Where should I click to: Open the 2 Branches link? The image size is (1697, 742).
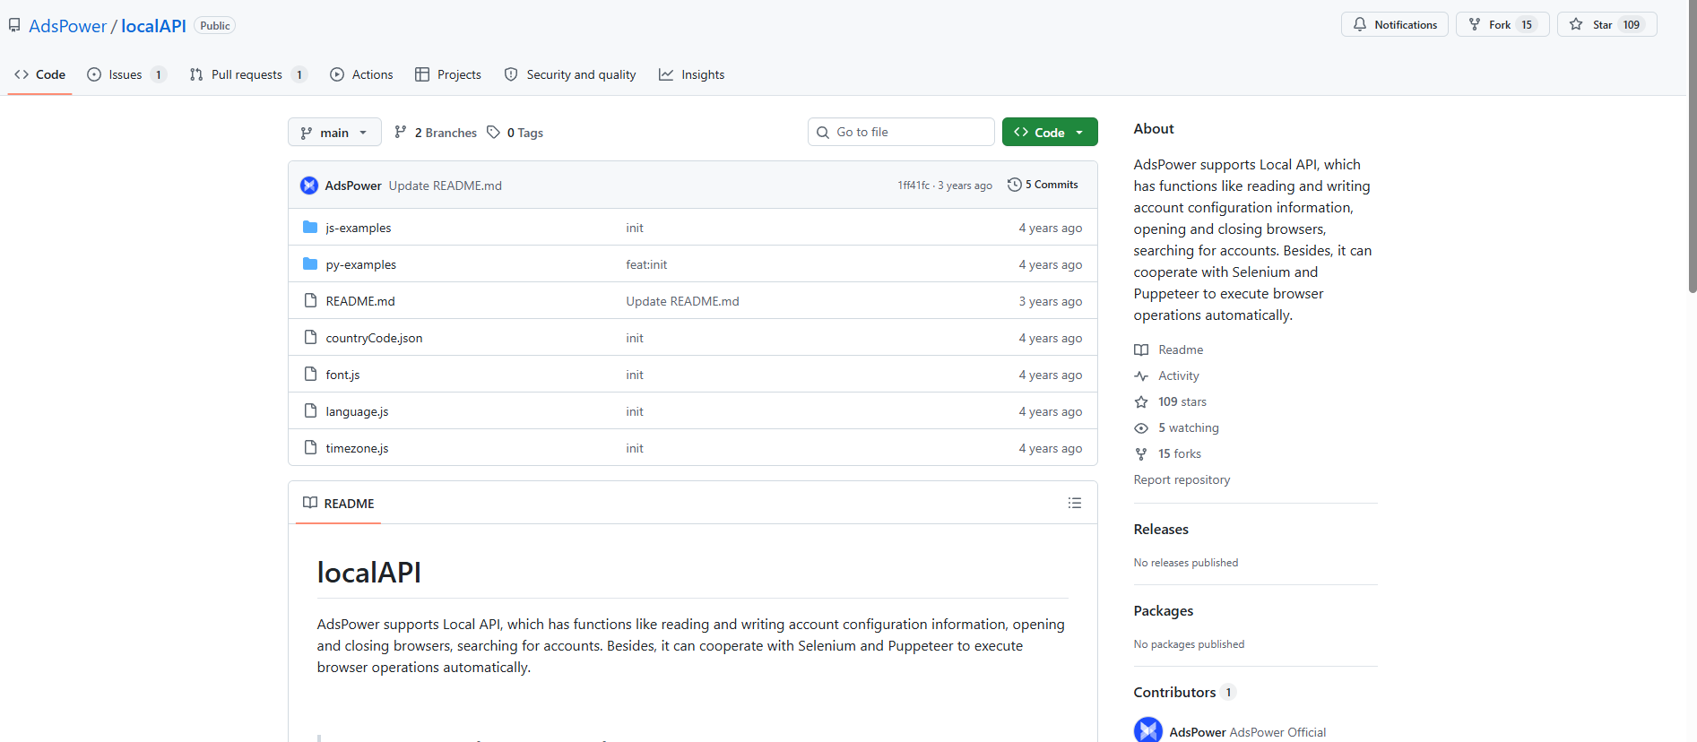pyautogui.click(x=436, y=133)
